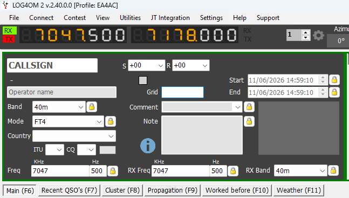Open the Utilities menu
349x198 pixels.
pyautogui.click(x=130, y=18)
